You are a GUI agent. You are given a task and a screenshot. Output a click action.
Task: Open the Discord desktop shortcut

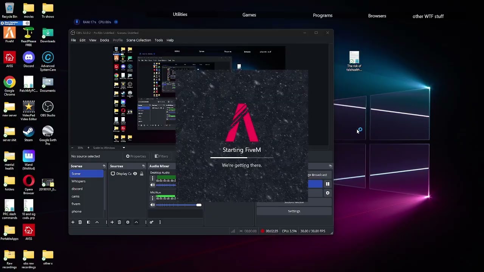[x=29, y=60]
